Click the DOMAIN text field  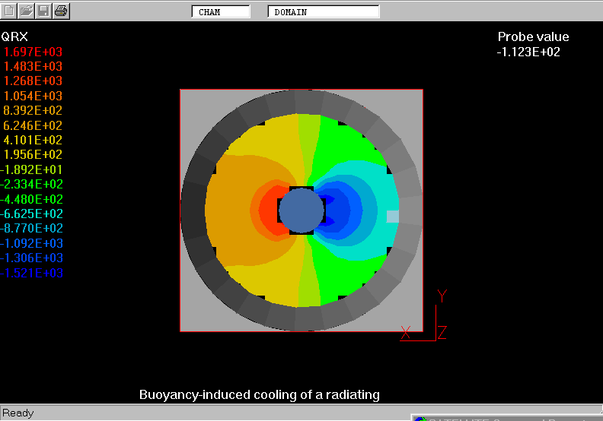[x=324, y=12]
